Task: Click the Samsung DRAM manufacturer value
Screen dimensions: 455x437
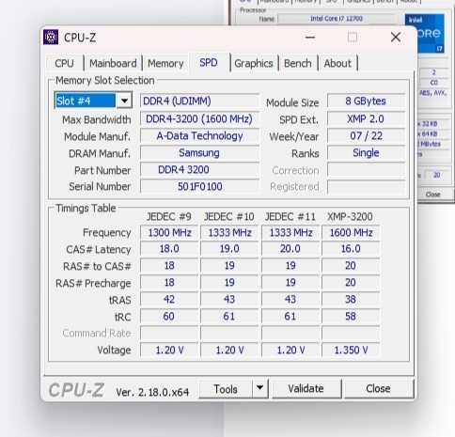Action: tap(199, 153)
